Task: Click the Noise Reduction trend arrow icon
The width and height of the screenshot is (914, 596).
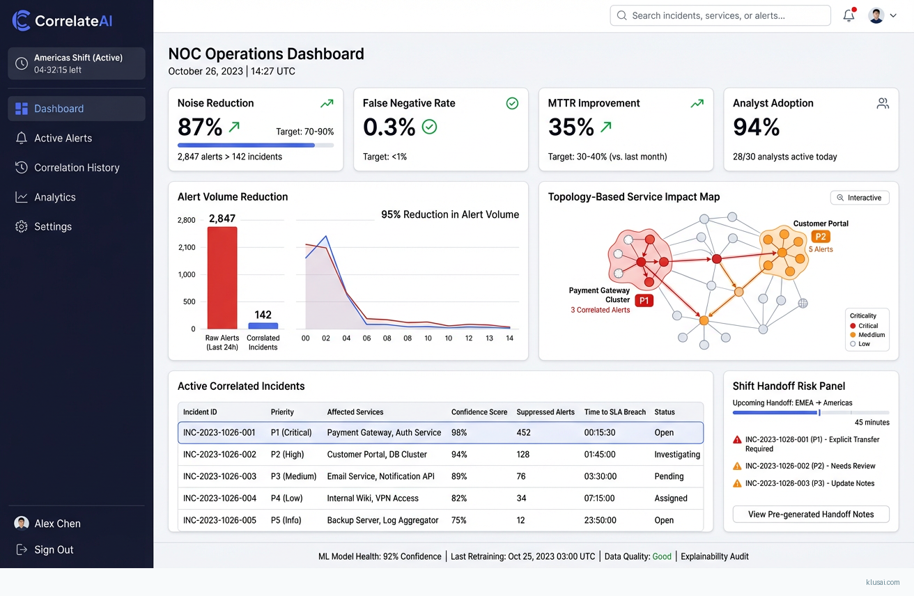Action: (327, 103)
